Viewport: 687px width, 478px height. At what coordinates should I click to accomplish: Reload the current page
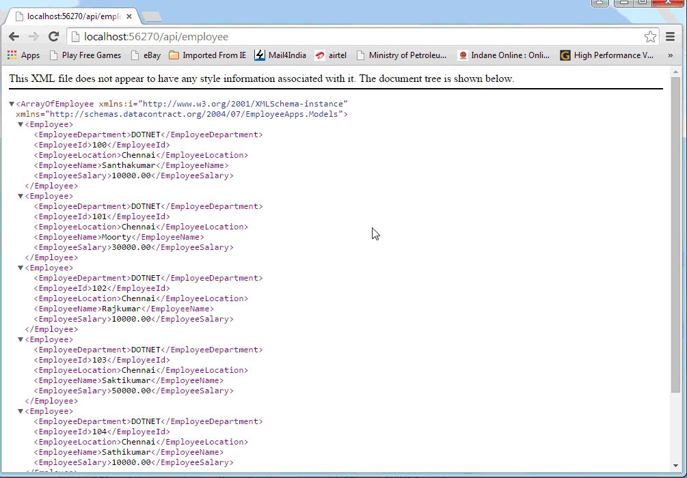click(x=55, y=36)
